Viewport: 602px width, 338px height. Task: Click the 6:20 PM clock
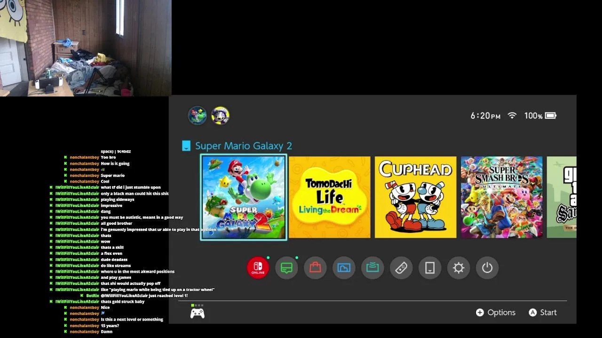point(485,116)
